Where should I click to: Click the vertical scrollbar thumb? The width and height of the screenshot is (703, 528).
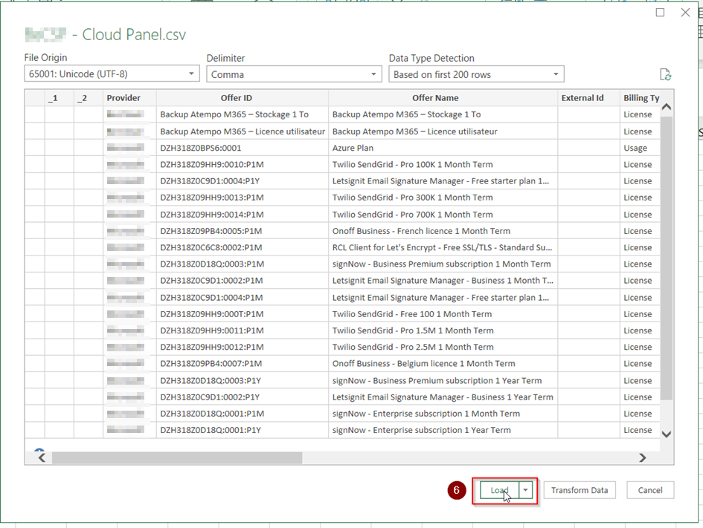667,258
